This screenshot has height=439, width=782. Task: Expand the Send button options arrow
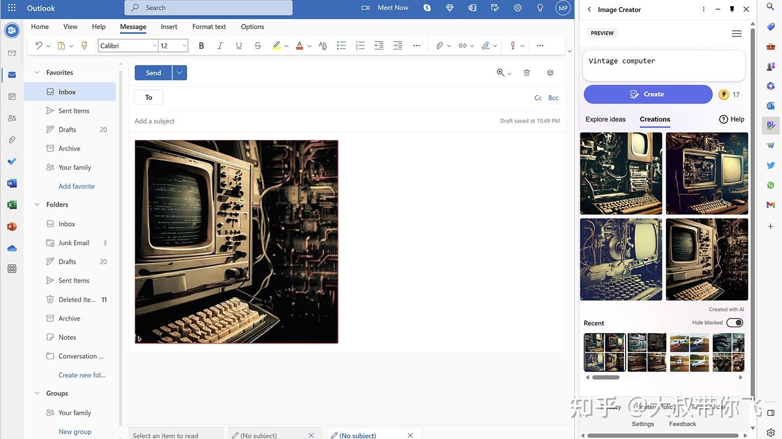click(179, 72)
